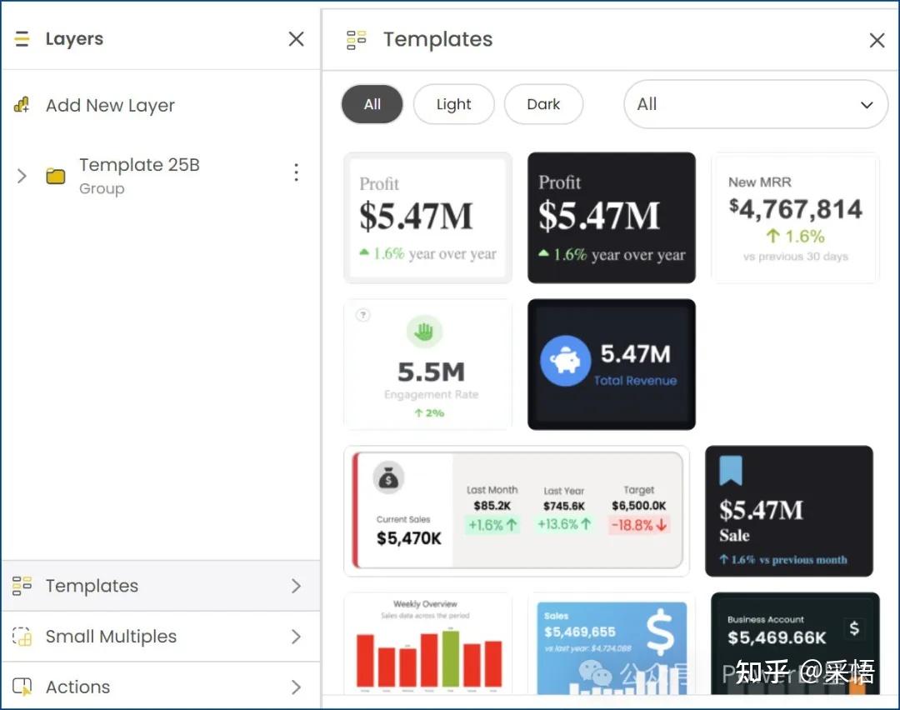Choose the Current Sales comparison card template
The image size is (900, 710).
[x=517, y=511]
